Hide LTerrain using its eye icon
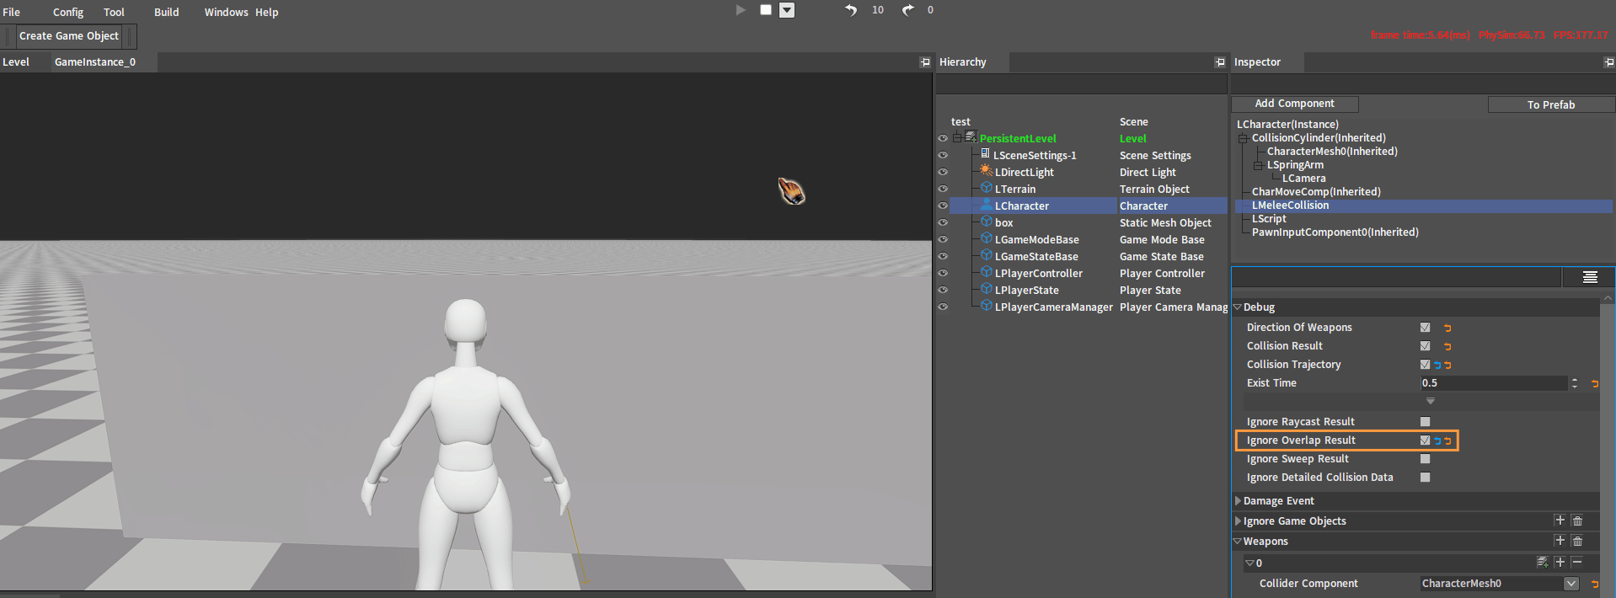 [943, 189]
